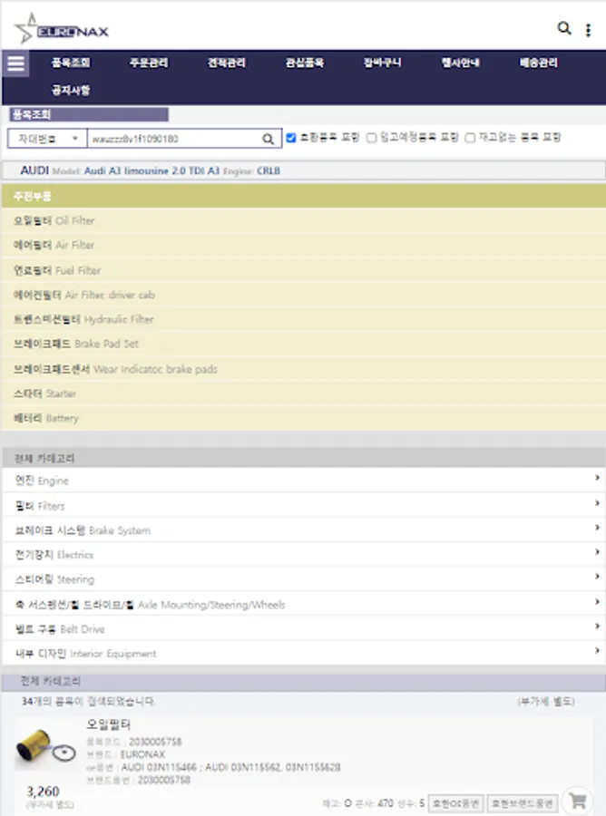Click the 전체 카테고리 header above Engine

pyautogui.click(x=303, y=458)
